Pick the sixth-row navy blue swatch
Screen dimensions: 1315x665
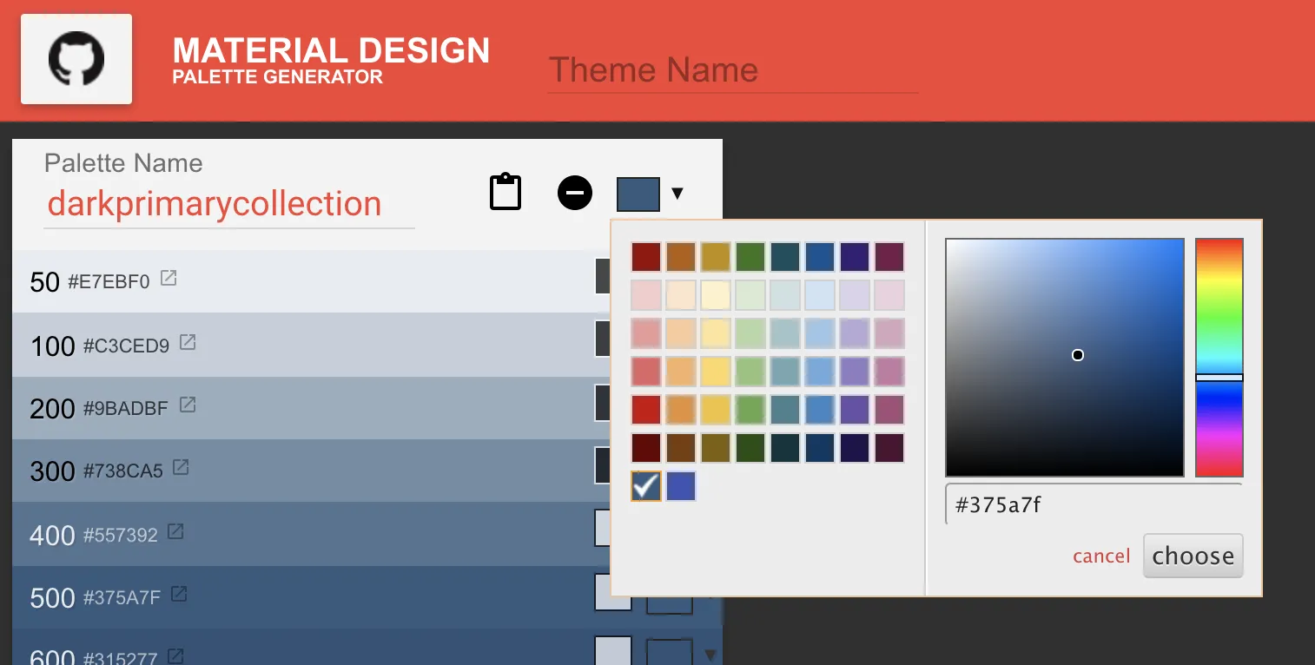820,448
